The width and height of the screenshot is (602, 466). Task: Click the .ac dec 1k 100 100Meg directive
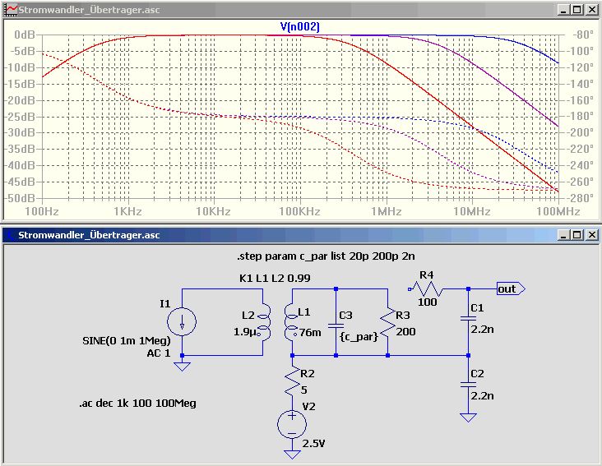tap(138, 404)
